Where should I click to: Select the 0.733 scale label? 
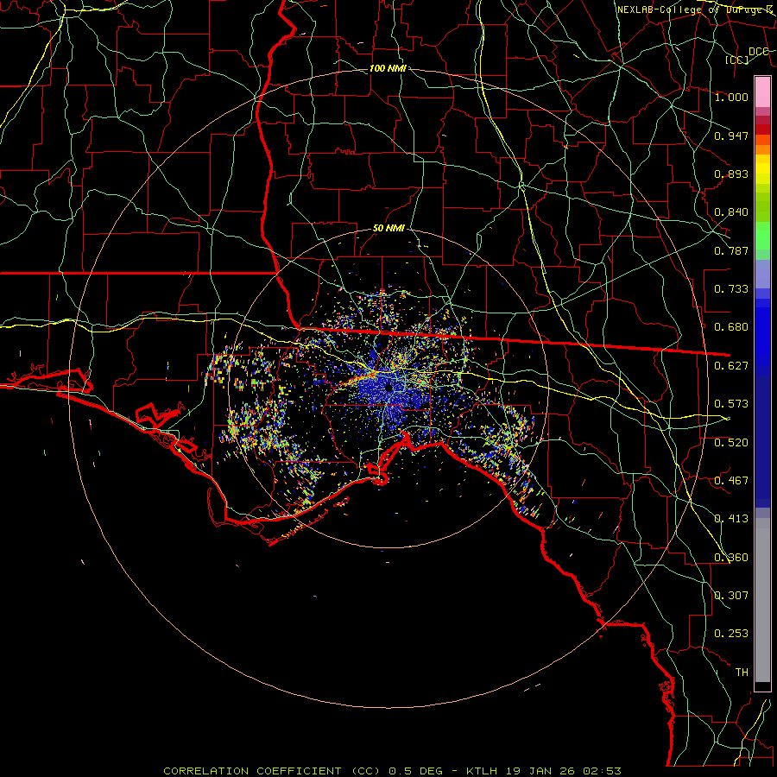(731, 289)
